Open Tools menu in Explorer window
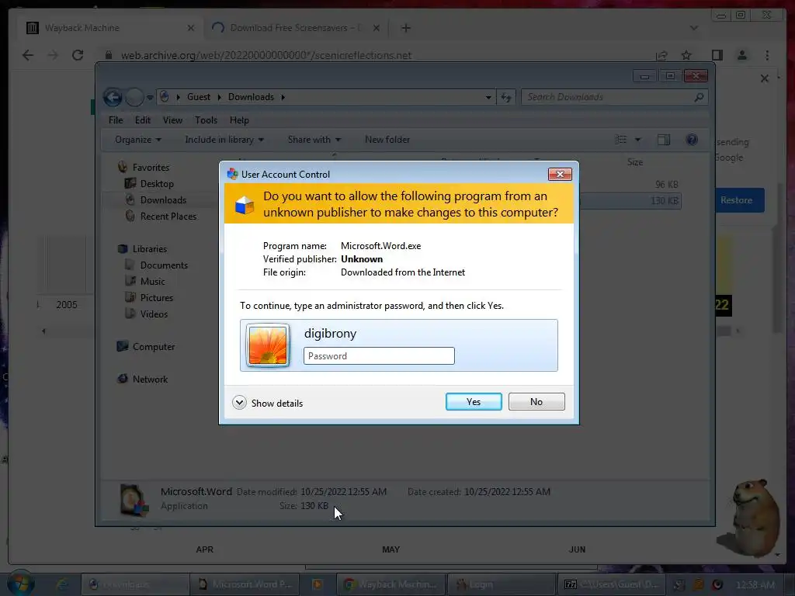 pyautogui.click(x=206, y=120)
